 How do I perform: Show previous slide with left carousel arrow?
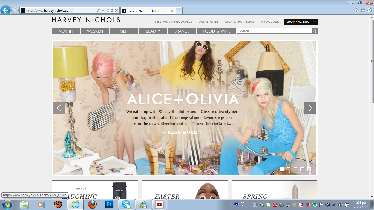tap(59, 108)
